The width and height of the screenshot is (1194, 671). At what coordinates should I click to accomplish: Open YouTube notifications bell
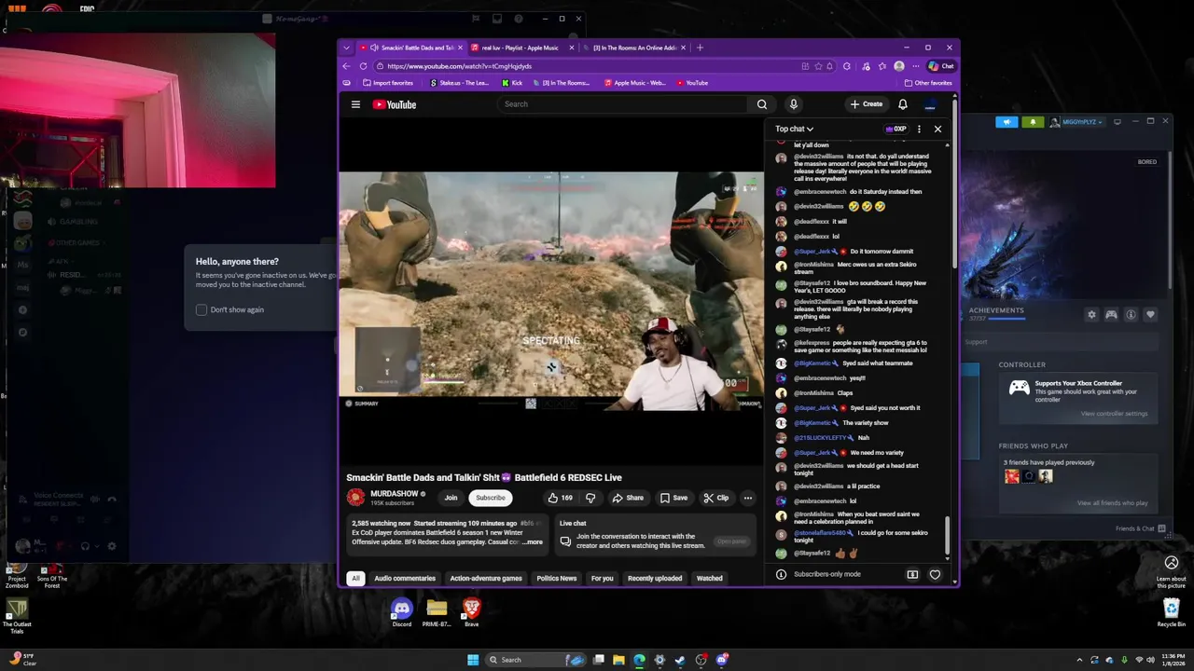903,104
